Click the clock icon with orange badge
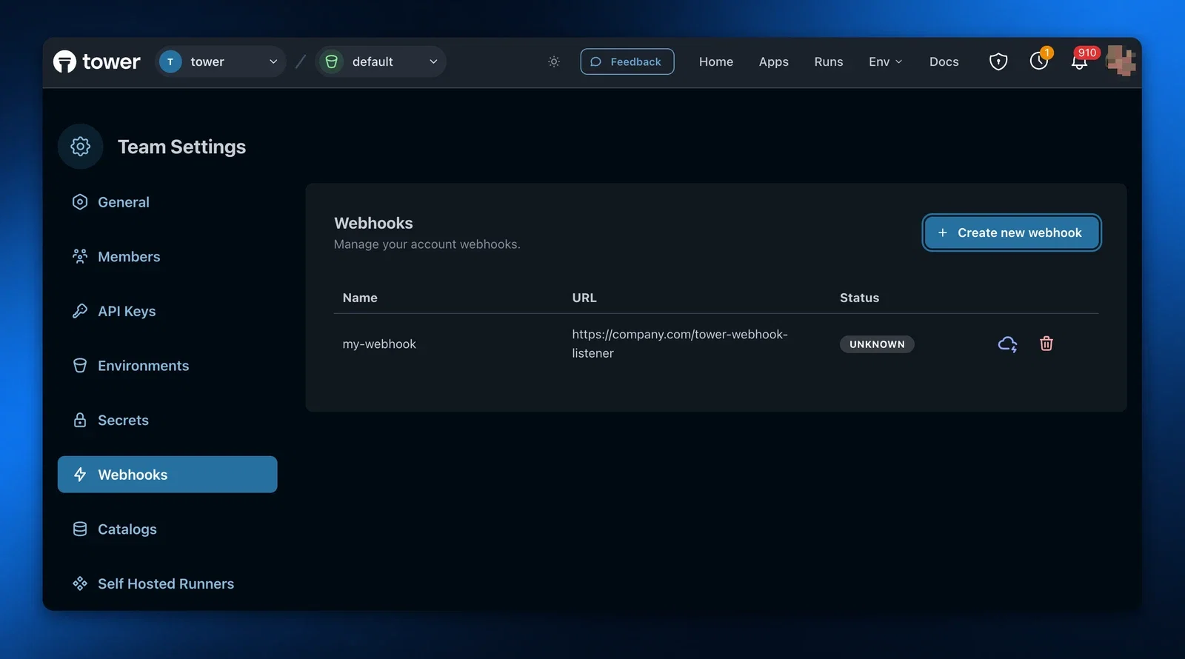The image size is (1185, 659). coord(1039,61)
